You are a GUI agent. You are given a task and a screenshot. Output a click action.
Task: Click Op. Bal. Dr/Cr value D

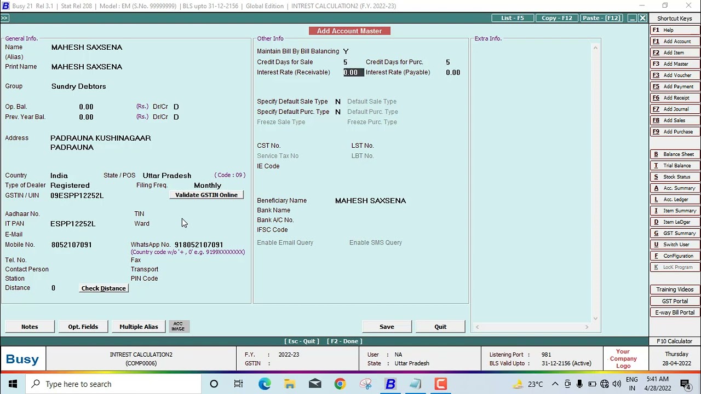(176, 107)
